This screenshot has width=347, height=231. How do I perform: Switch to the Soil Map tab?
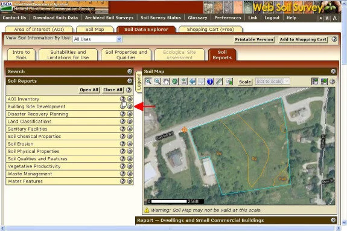[x=95, y=29]
